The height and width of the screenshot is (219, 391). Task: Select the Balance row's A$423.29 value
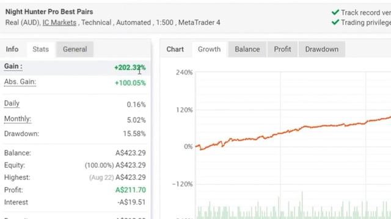click(130, 153)
